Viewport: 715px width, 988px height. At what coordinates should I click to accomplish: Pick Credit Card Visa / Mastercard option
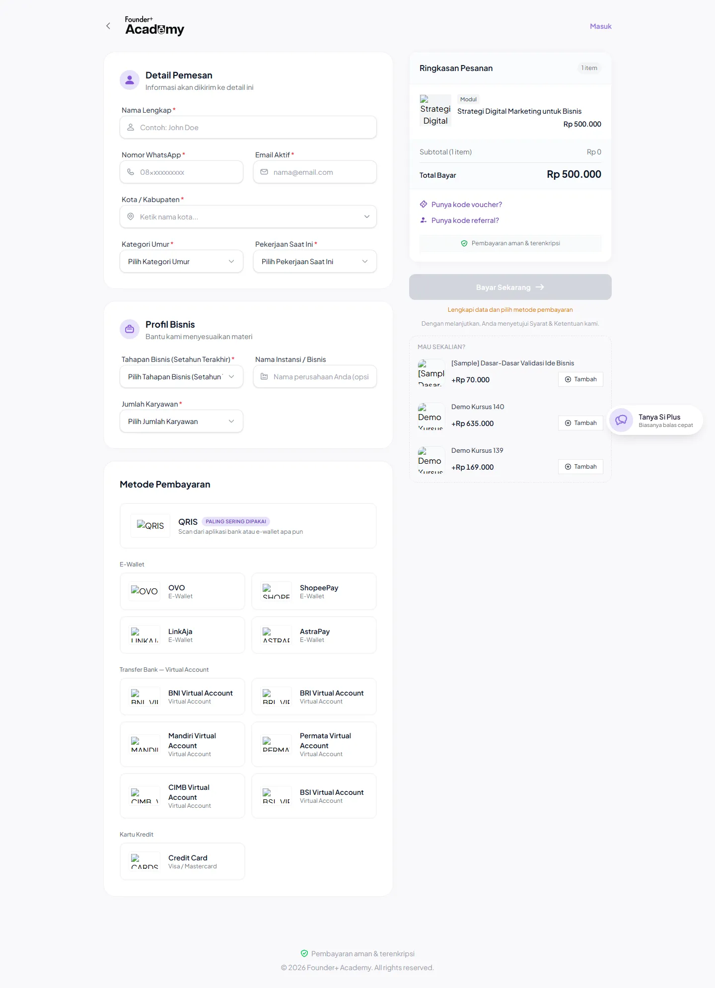(182, 861)
